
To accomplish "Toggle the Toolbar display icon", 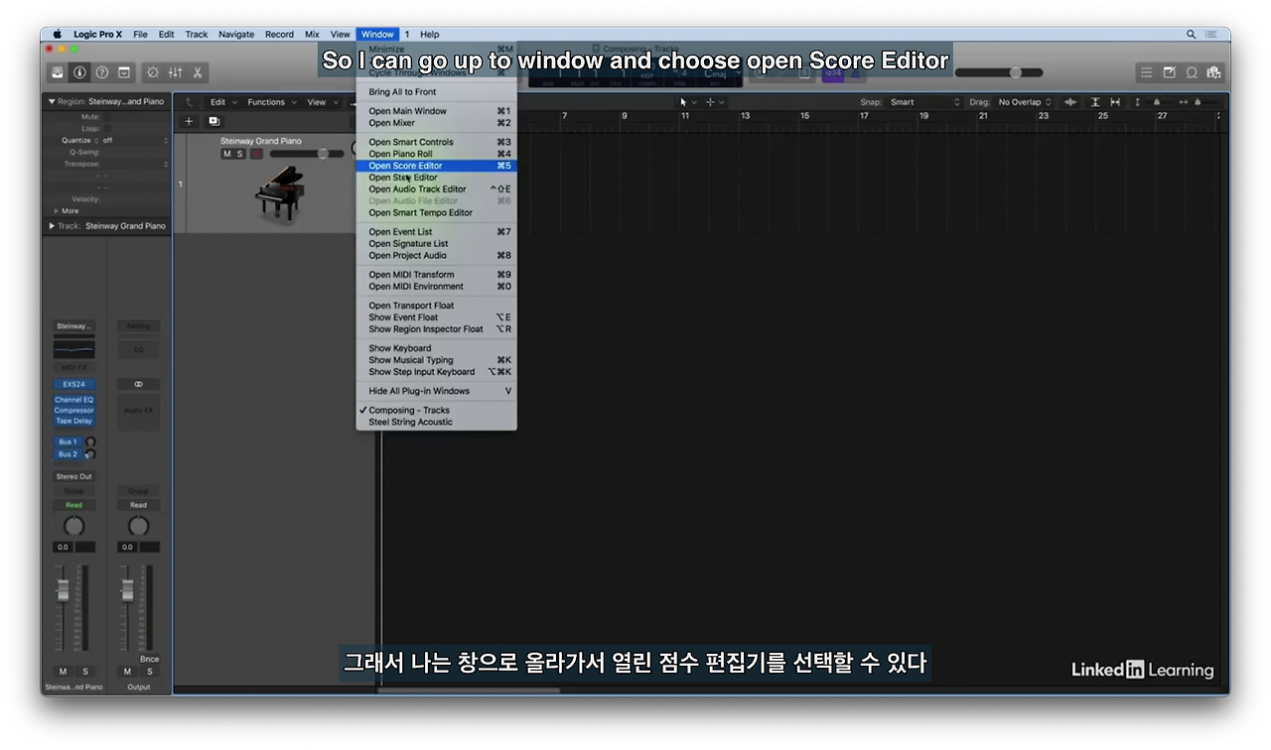I will pos(124,72).
